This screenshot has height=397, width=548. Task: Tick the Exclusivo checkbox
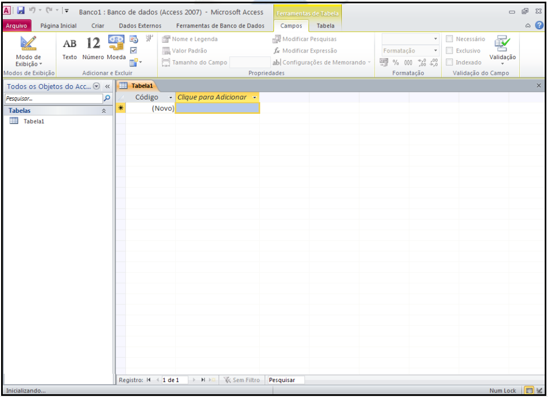click(x=450, y=51)
